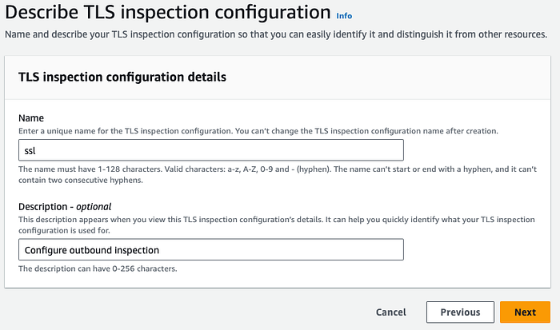
Task: Click the TLS inspection configuration details header
Action: tap(122, 78)
